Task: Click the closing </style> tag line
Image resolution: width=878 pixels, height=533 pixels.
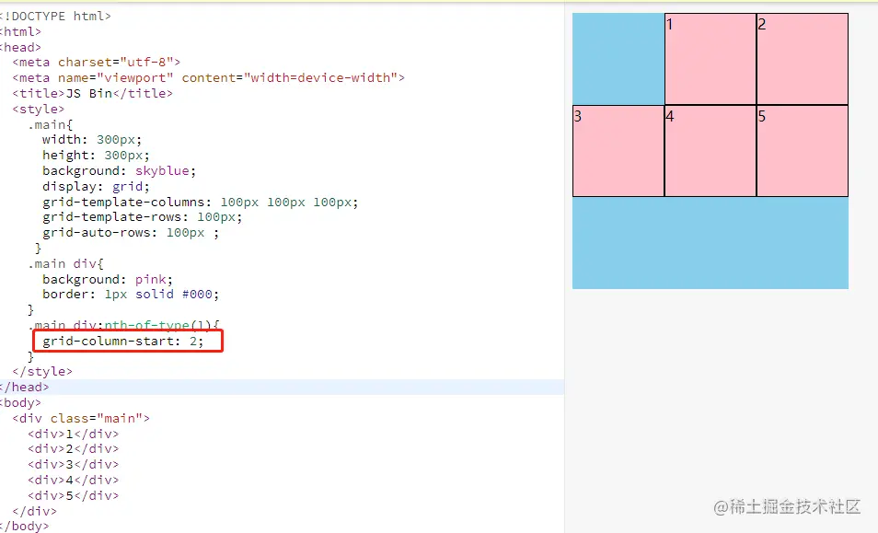Action: coord(42,371)
